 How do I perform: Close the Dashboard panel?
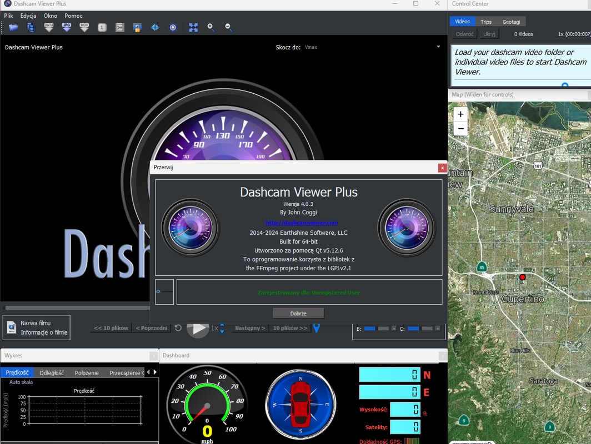(443, 356)
